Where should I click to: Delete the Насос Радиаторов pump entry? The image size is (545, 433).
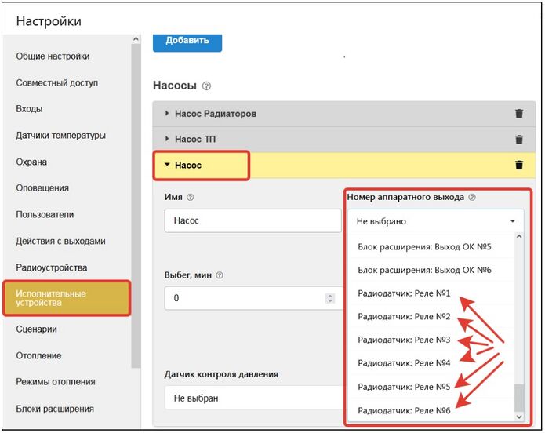click(518, 114)
